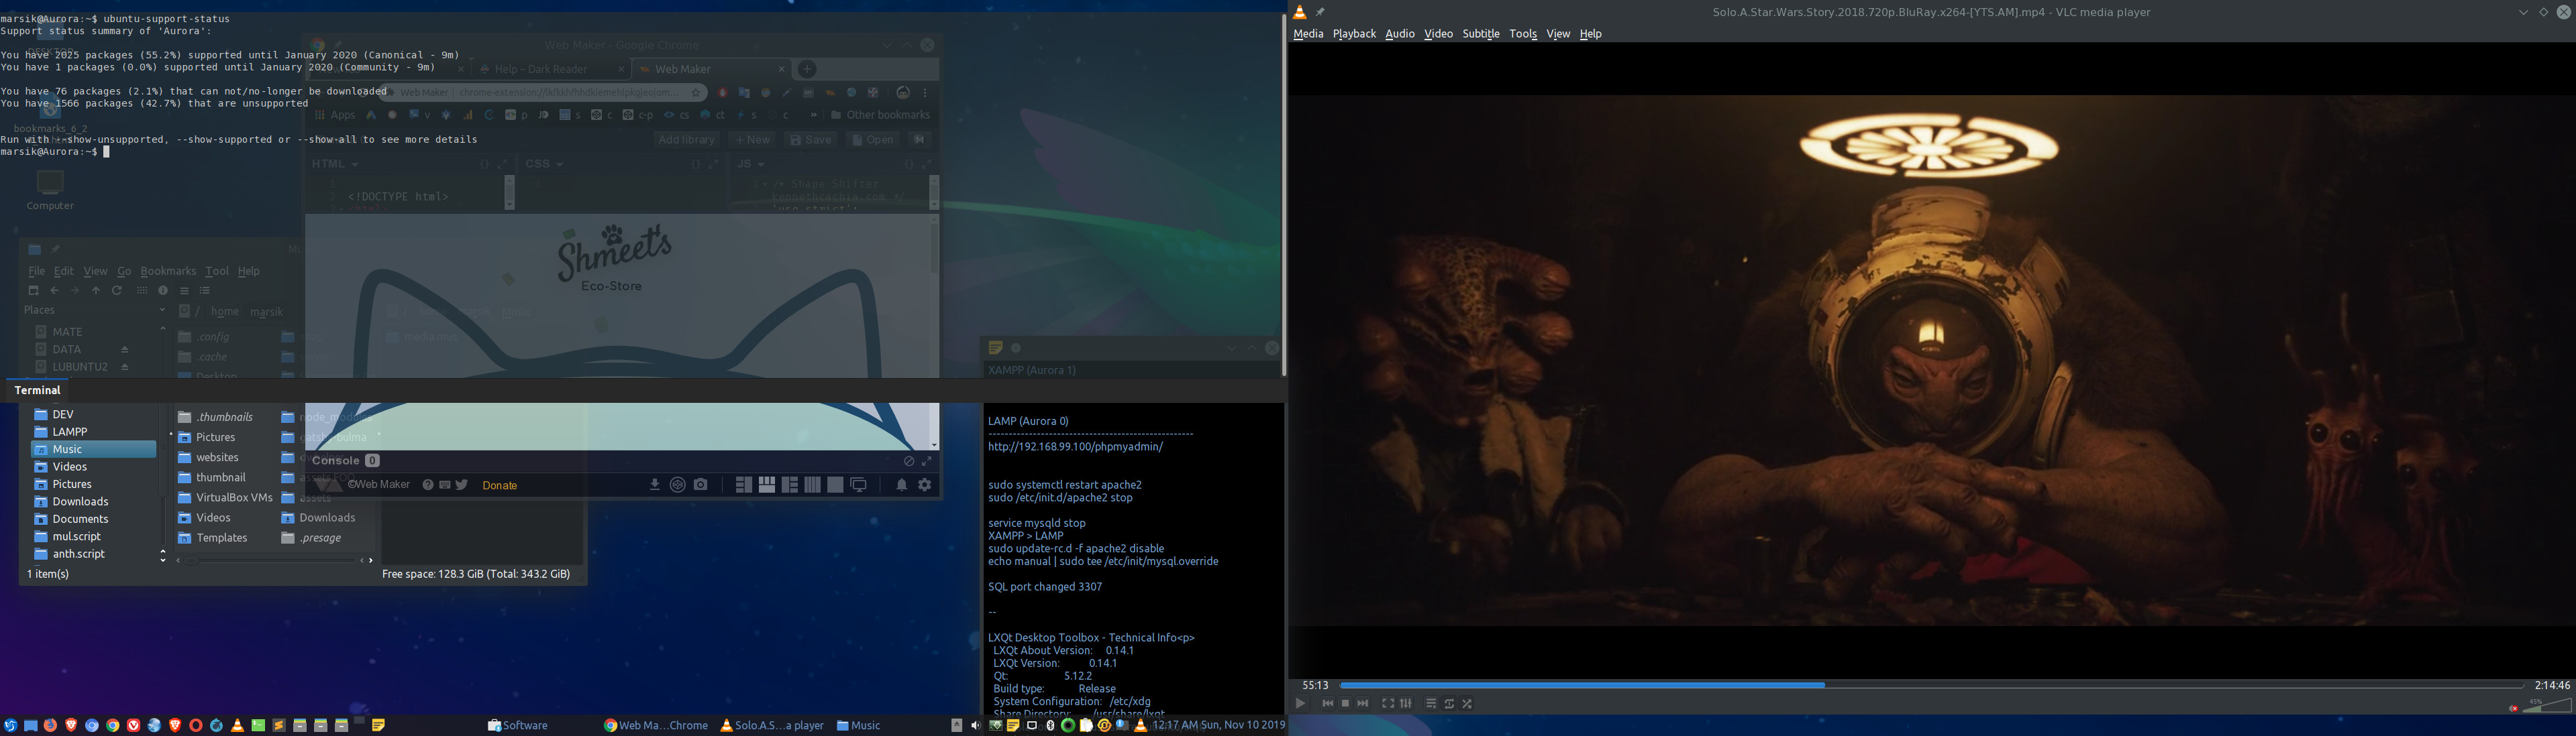
Task: Switch to Web Maker Chrome taskbar button
Action: [656, 725]
